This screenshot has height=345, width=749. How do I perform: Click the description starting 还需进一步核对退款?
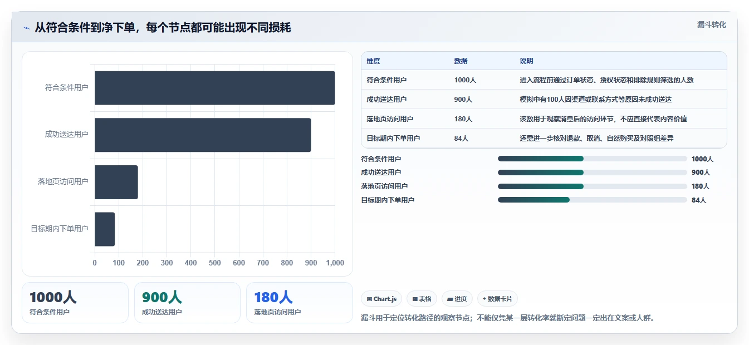pos(596,139)
